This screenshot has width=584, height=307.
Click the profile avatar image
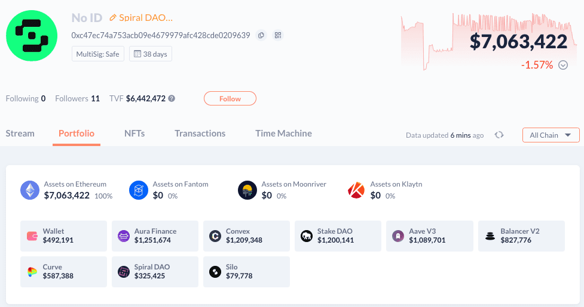pyautogui.click(x=32, y=36)
